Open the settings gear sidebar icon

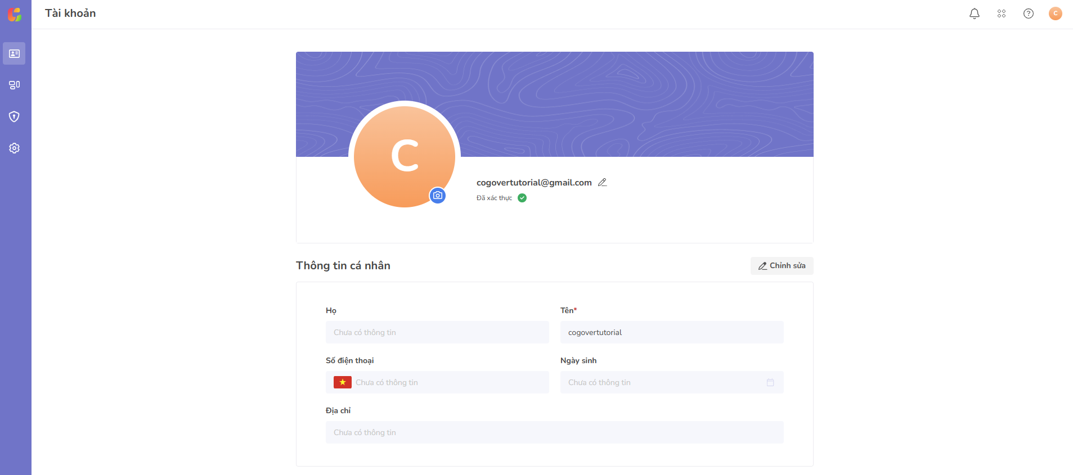coord(15,148)
